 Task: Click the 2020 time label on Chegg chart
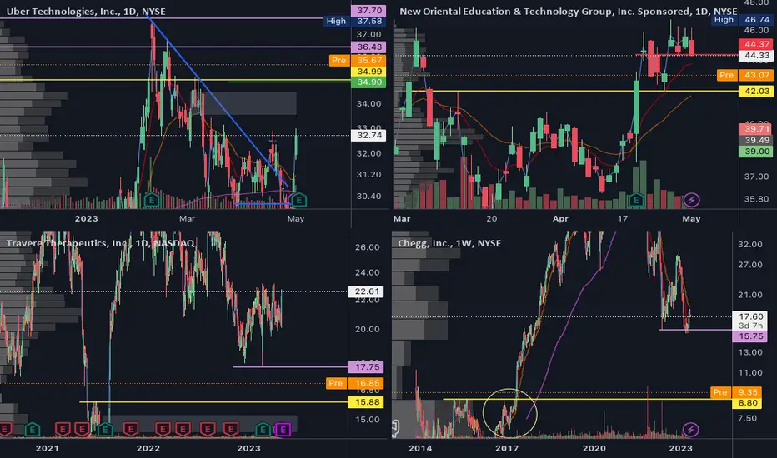coord(594,448)
